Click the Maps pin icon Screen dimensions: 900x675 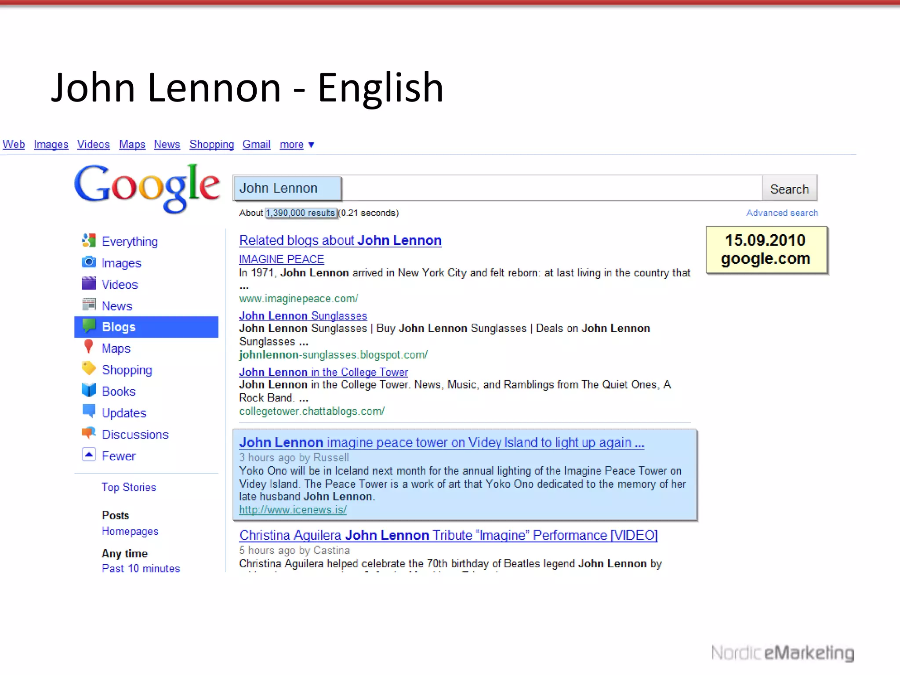89,347
